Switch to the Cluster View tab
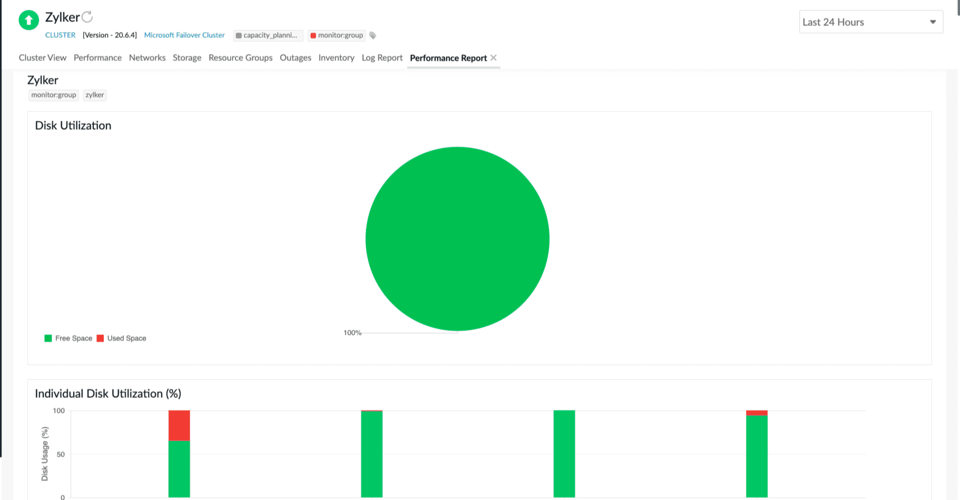 pyautogui.click(x=43, y=58)
